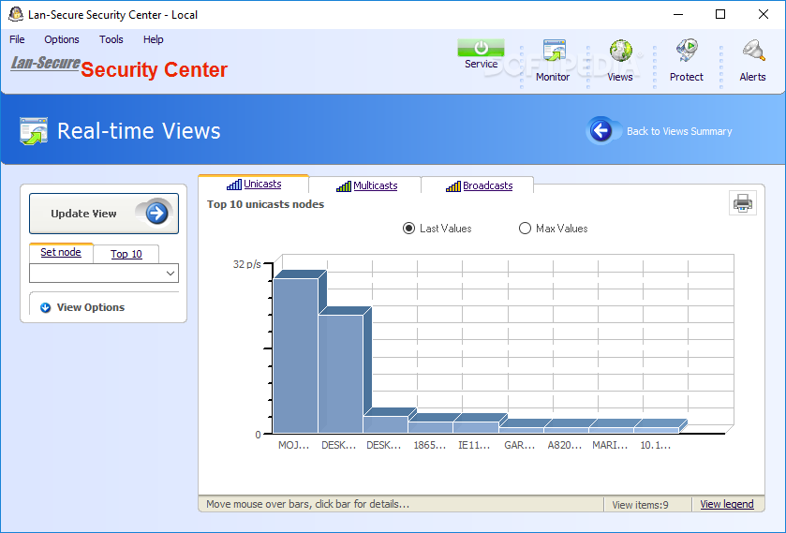Screen dimensions: 786x533
Task: Open the Monitor section icon
Action: click(554, 51)
